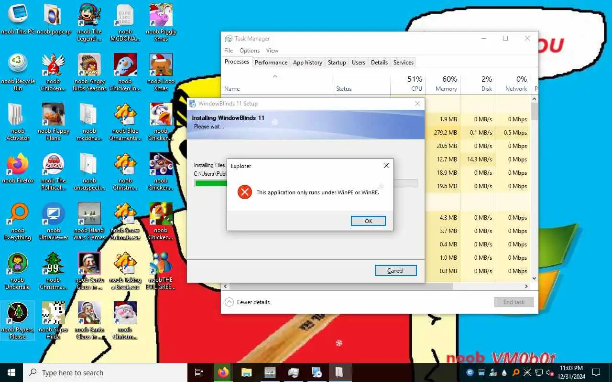This screenshot has height=382, width=612.
Task: Sort processes by CPU column header
Action: pos(408,83)
